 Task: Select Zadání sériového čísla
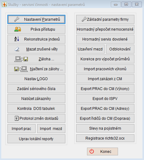[36, 89]
